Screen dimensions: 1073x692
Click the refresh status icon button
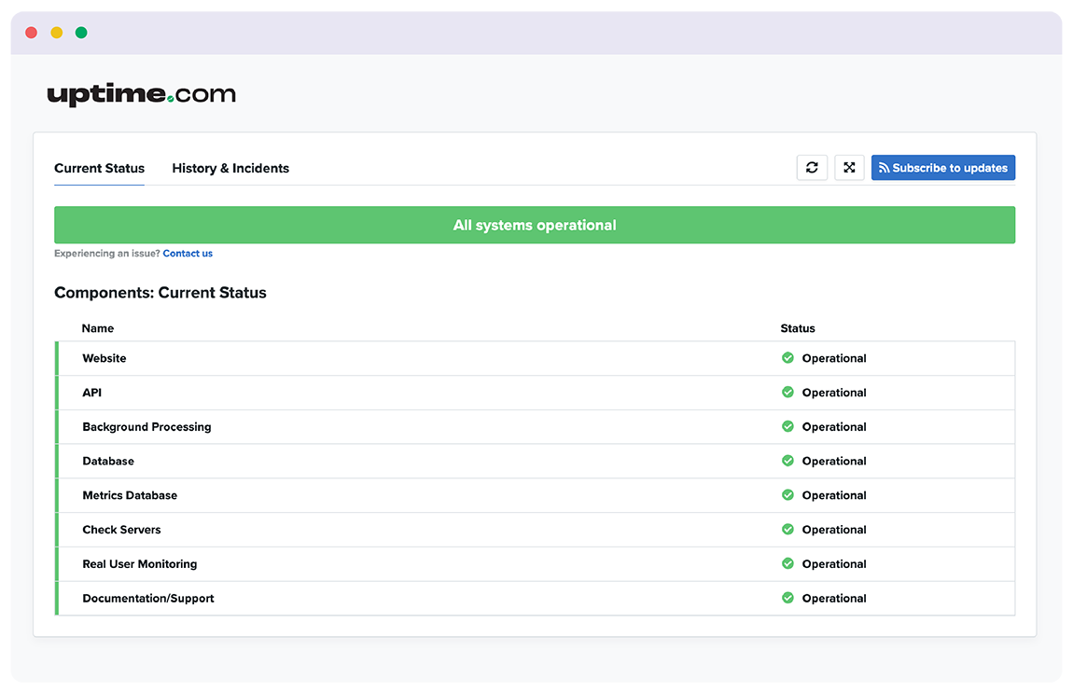pyautogui.click(x=812, y=168)
